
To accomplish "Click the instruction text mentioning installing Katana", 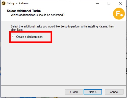I will (62, 26).
